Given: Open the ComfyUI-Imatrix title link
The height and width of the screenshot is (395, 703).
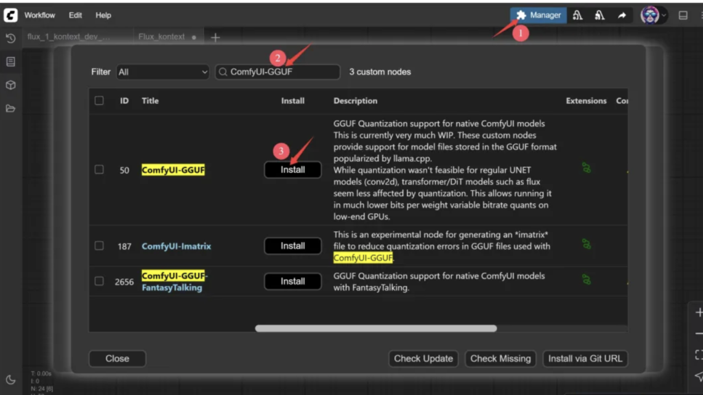Looking at the screenshot, I should [176, 246].
